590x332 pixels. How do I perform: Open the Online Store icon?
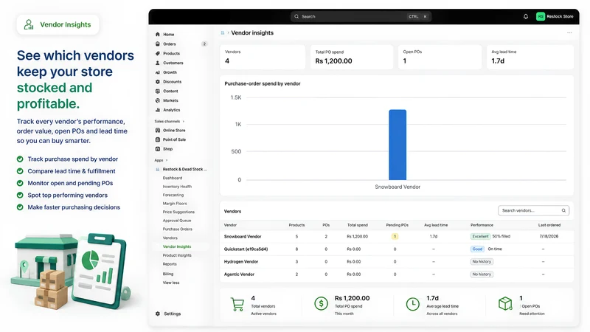point(158,131)
